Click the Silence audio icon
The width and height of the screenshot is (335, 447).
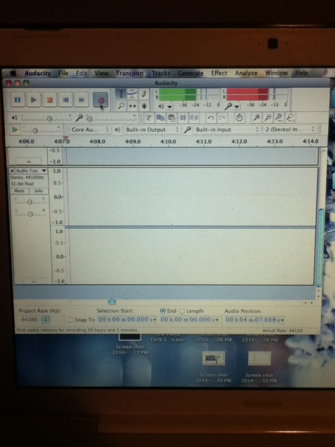pos(194,118)
